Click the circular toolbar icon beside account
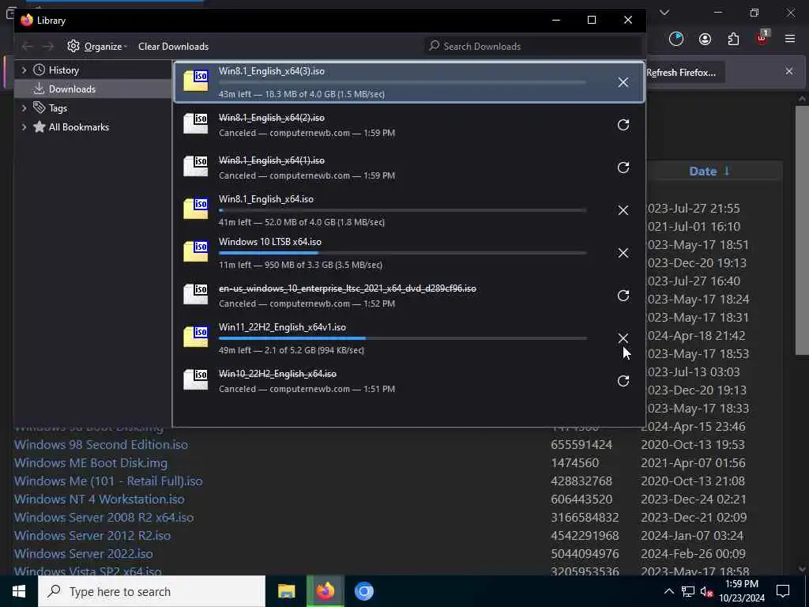Image resolution: width=809 pixels, height=607 pixels. point(676,40)
